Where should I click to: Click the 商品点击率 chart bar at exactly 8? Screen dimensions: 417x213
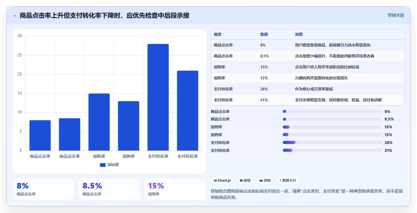point(40,136)
